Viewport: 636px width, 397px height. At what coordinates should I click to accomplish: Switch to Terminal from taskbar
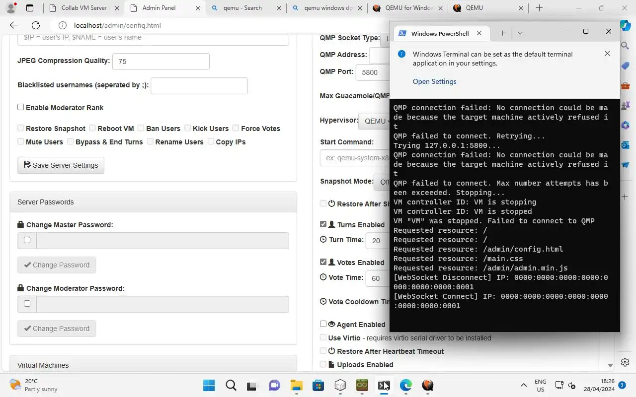point(384,385)
